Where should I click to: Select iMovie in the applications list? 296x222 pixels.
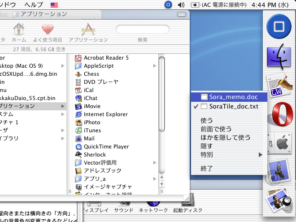click(x=88, y=106)
